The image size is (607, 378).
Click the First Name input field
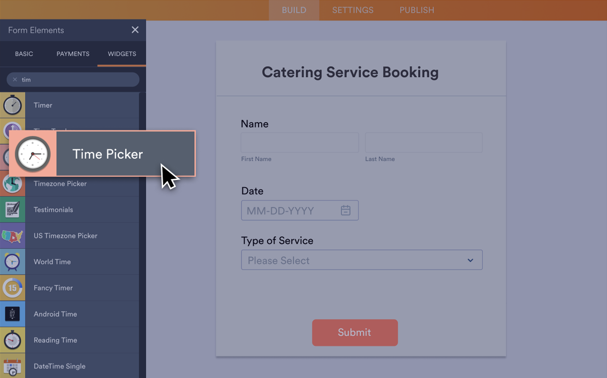[x=299, y=142]
